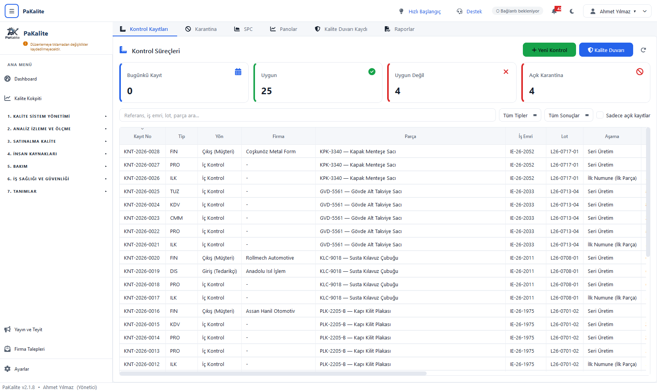Switch to the Karantina tab
This screenshot has height=391, width=657.
[201, 29]
